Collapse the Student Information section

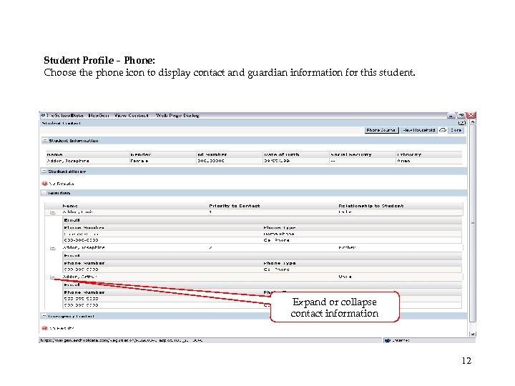click(x=44, y=140)
